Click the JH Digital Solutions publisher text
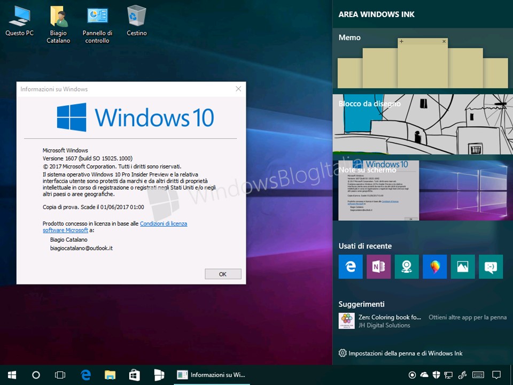Image resolution: width=513 pixels, height=385 pixels. (384, 326)
